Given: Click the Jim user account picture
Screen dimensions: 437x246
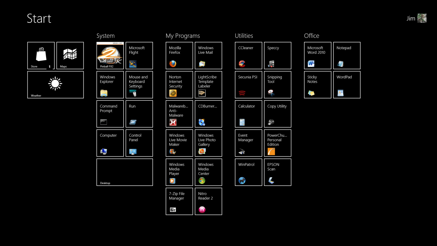Looking at the screenshot, I should point(422,18).
